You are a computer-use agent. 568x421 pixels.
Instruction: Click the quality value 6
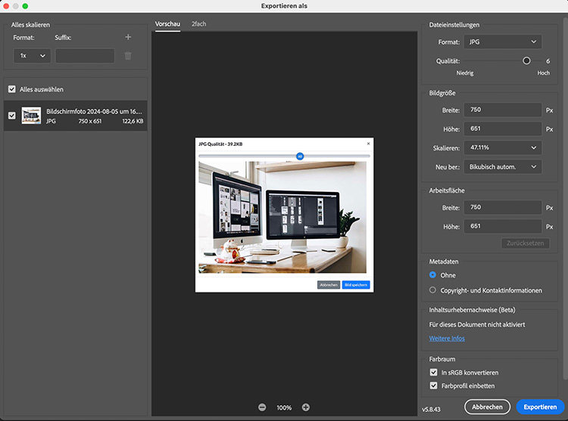[x=548, y=61]
